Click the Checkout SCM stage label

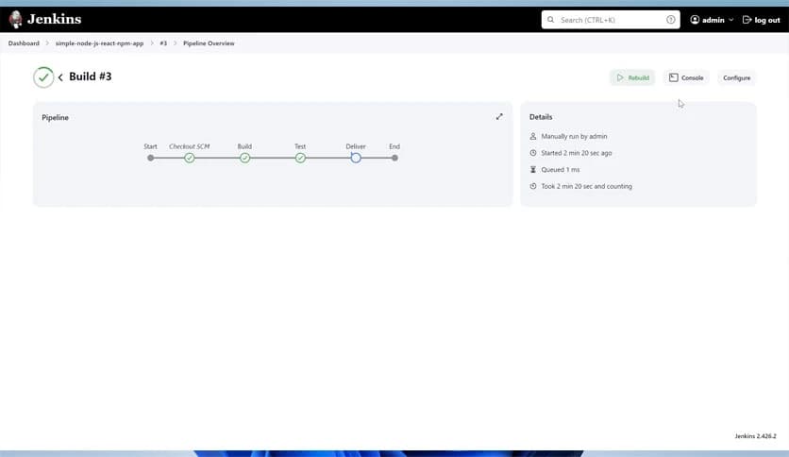[189, 146]
